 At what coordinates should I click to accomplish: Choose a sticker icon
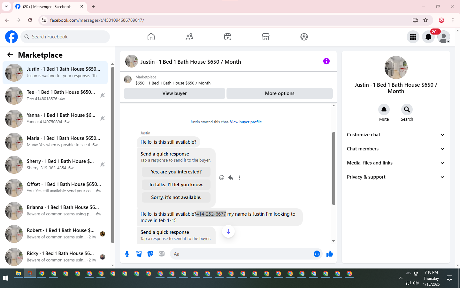tap(150, 254)
